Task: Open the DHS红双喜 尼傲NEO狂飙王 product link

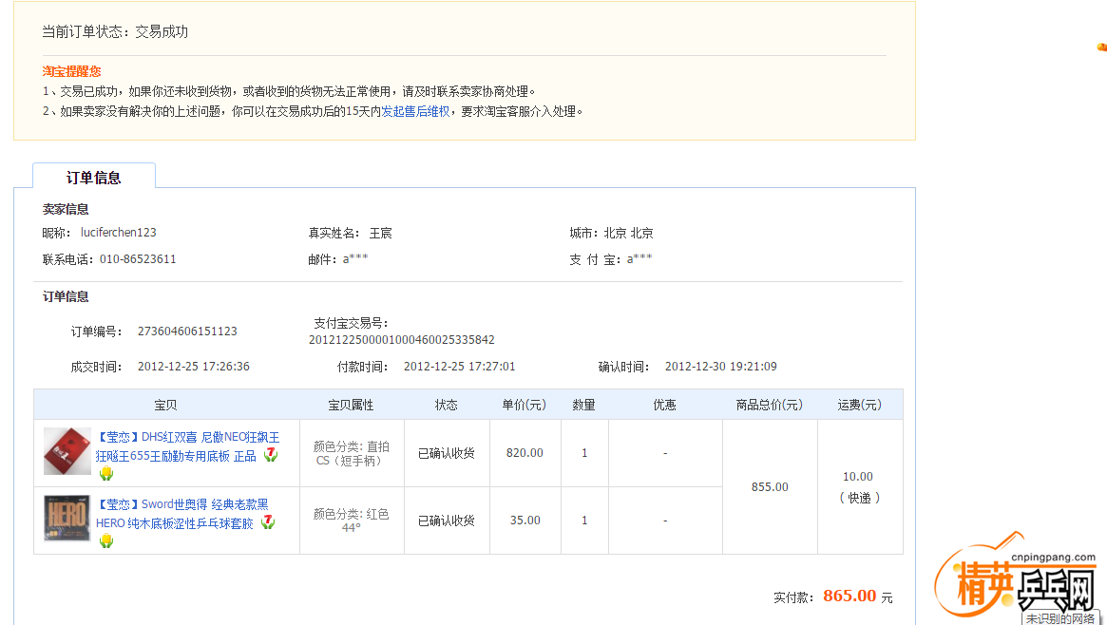Action: (x=188, y=446)
